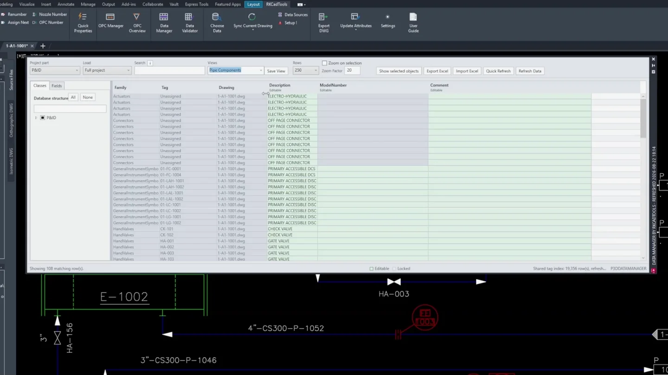Screen dimensions: 668x375
Task: Open Quick Properties
Action: [83, 23]
